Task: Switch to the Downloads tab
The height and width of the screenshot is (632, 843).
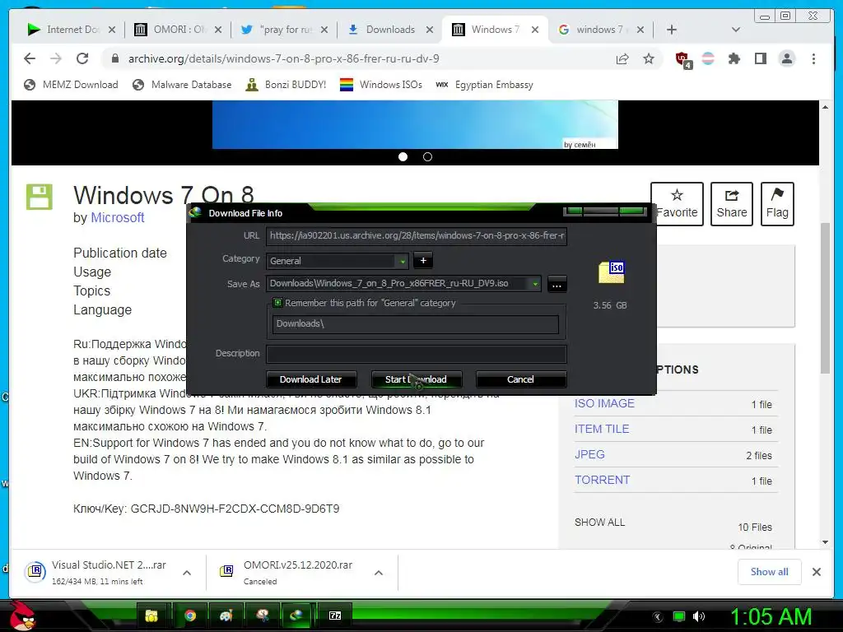Action: click(391, 30)
